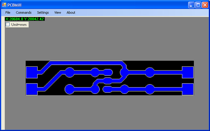Viewport: 210px width, 131px height.
Task: Minimize the PCBMill window
Action: (191, 5)
